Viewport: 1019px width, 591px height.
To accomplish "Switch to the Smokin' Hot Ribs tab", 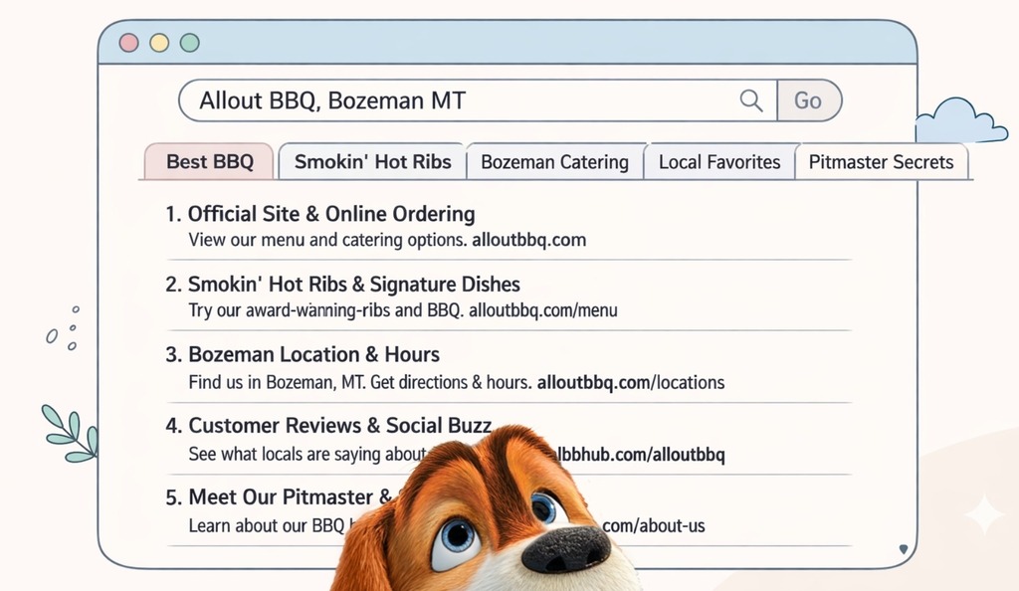I will [372, 161].
